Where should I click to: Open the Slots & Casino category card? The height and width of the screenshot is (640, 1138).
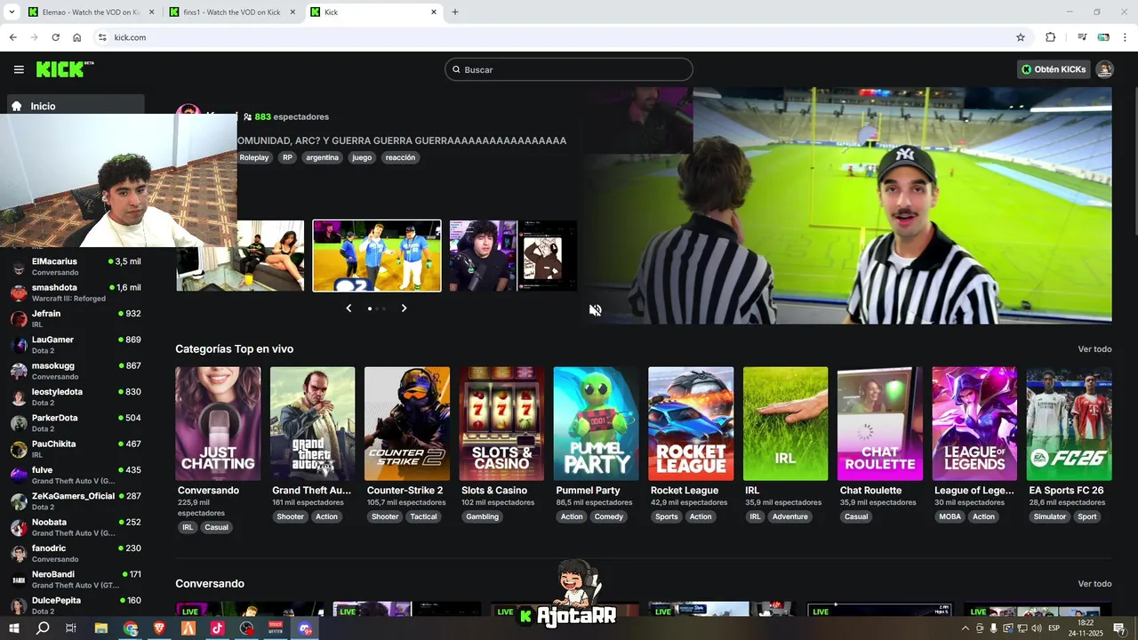tap(501, 424)
